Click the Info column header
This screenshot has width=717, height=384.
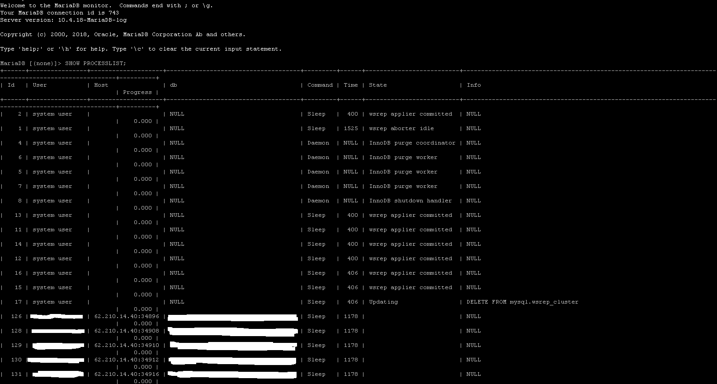click(x=473, y=85)
